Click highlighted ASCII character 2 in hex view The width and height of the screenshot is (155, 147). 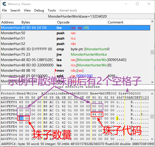tap(117, 118)
